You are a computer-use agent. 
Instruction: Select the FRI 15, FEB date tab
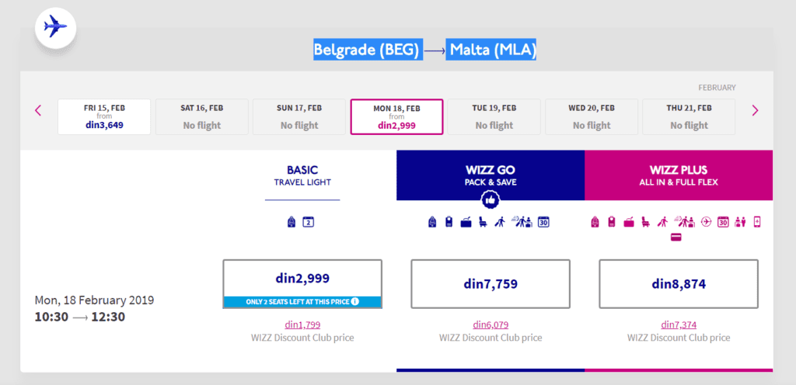coord(104,117)
